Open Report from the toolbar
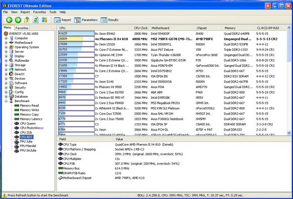This screenshot has height=199, width=293. click(62, 20)
